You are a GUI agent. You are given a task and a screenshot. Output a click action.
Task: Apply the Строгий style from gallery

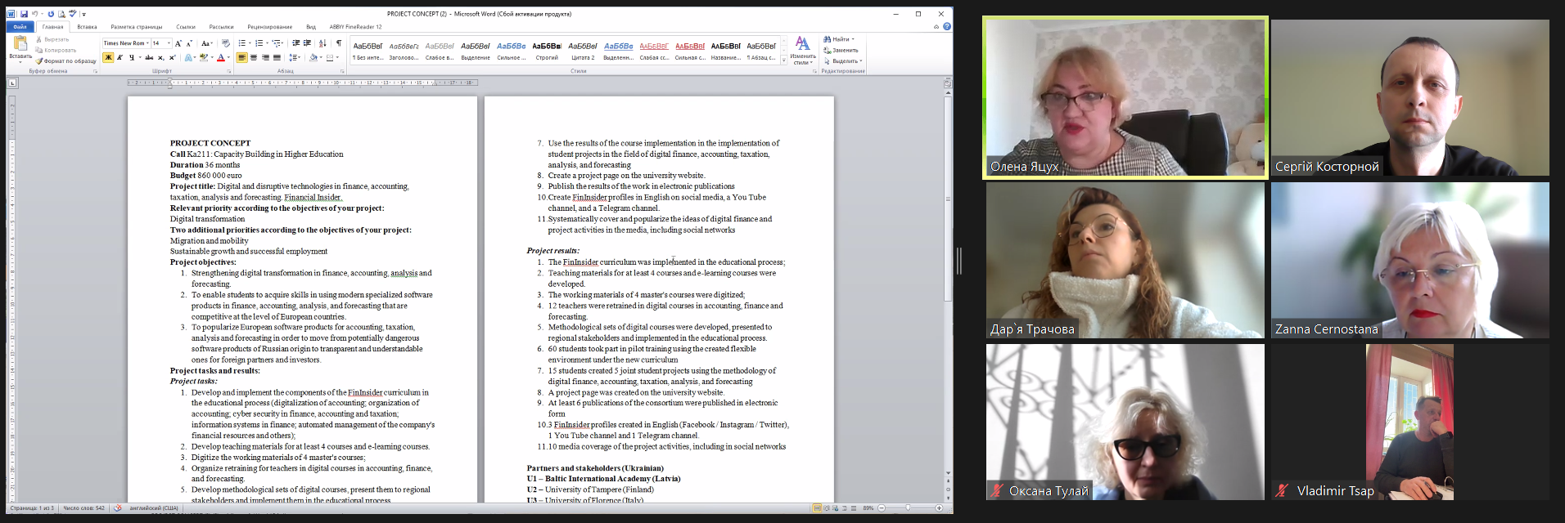547,51
